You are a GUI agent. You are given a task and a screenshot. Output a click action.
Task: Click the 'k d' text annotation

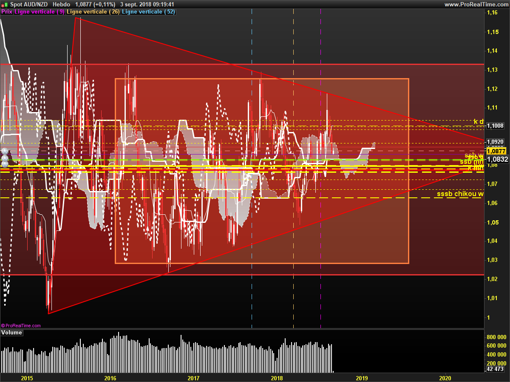coord(479,122)
